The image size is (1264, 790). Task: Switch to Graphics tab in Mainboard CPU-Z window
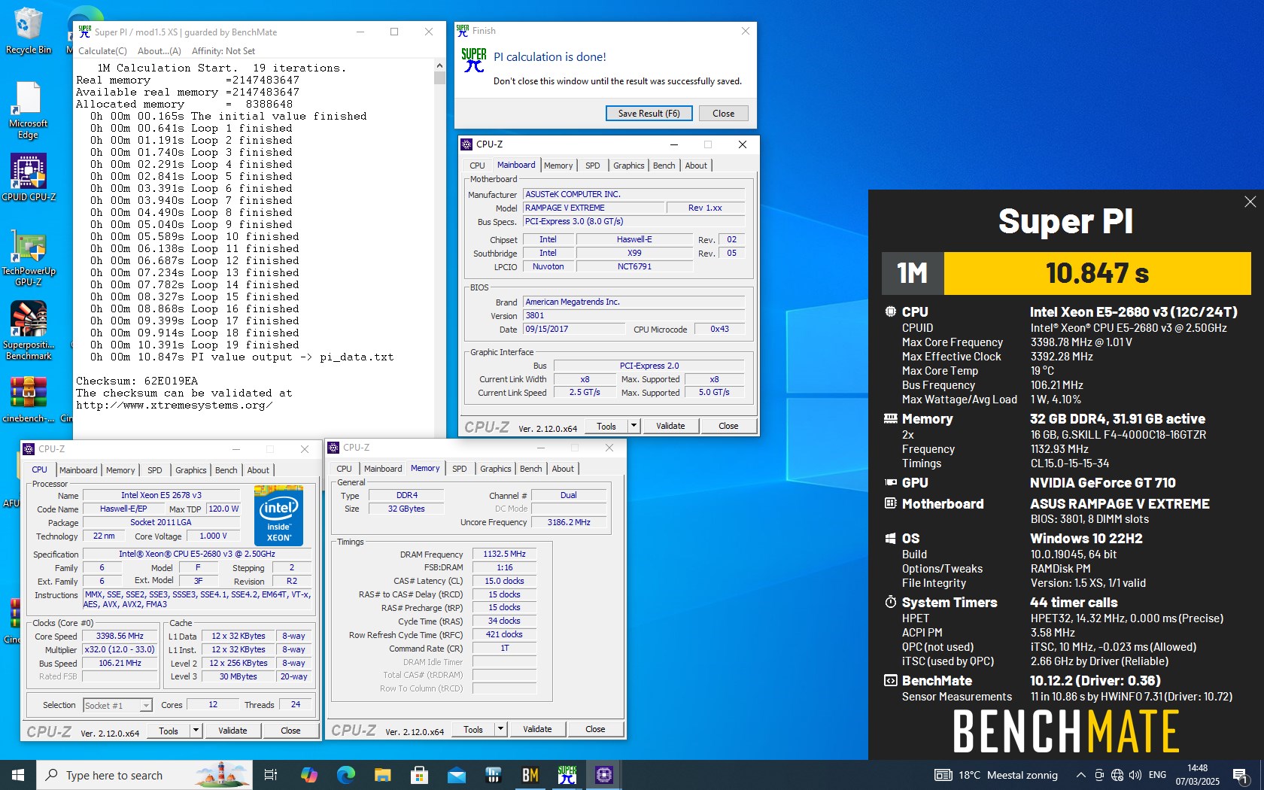pyautogui.click(x=629, y=166)
